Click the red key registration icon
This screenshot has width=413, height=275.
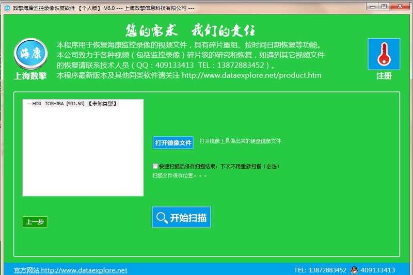[x=384, y=54]
